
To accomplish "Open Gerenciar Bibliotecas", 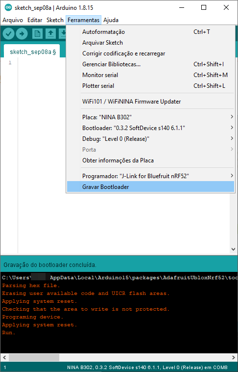I will tap(150, 64).
